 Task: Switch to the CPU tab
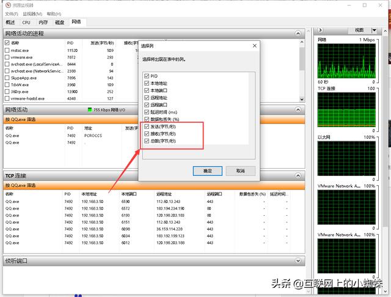[x=26, y=22]
